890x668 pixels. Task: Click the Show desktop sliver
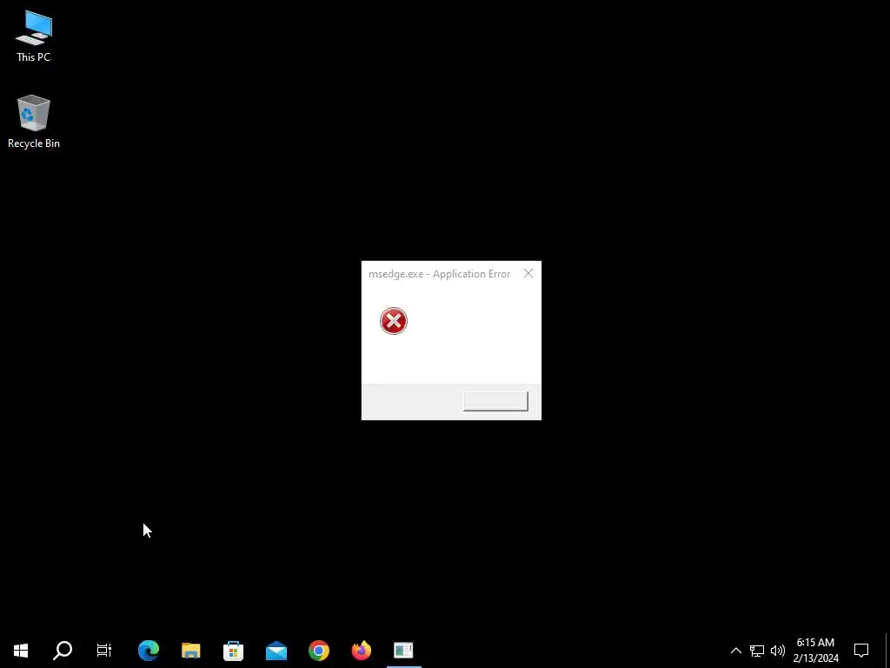(887, 650)
